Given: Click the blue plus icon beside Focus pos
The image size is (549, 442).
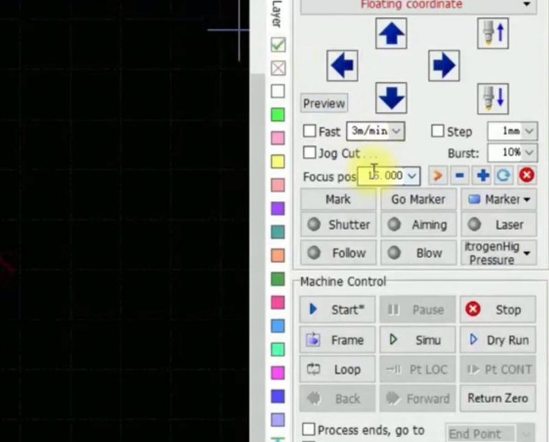Looking at the screenshot, I should 482,176.
